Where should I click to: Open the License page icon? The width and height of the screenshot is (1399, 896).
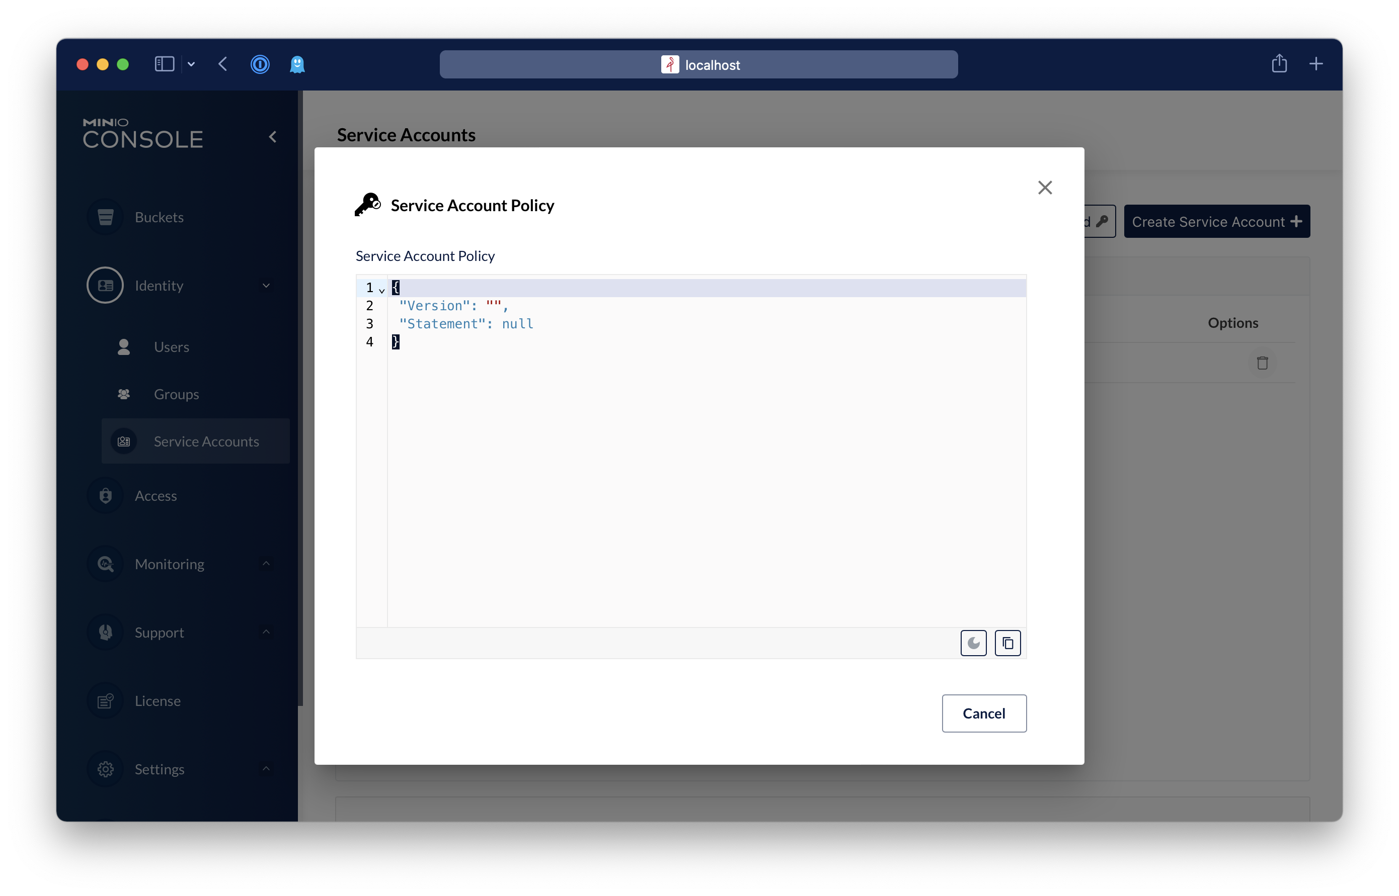pyautogui.click(x=105, y=700)
